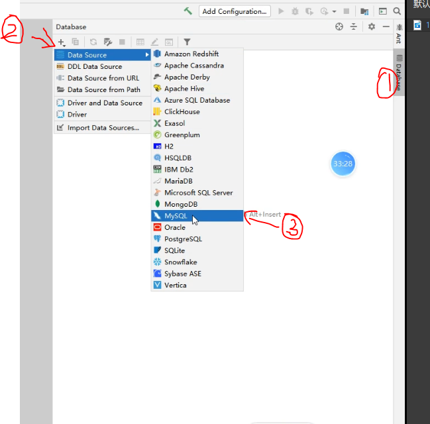Select the Driver menu entry
This screenshot has width=430, height=424.
(x=103, y=115)
